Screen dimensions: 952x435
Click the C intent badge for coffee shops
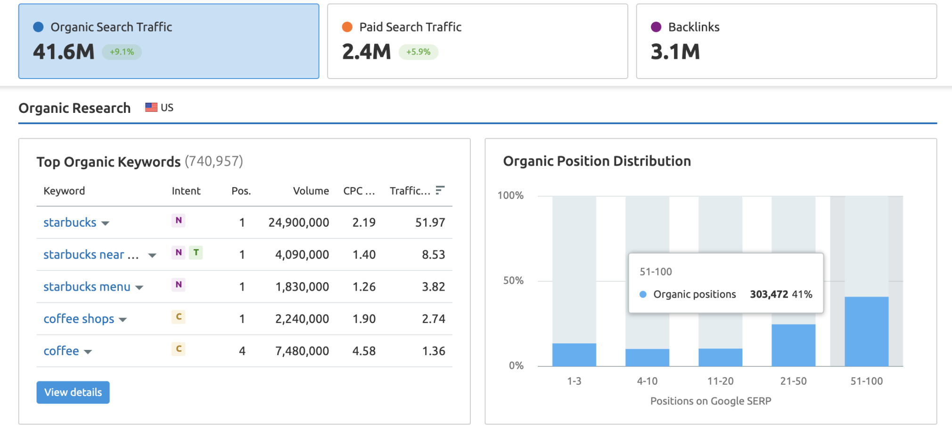[178, 317]
